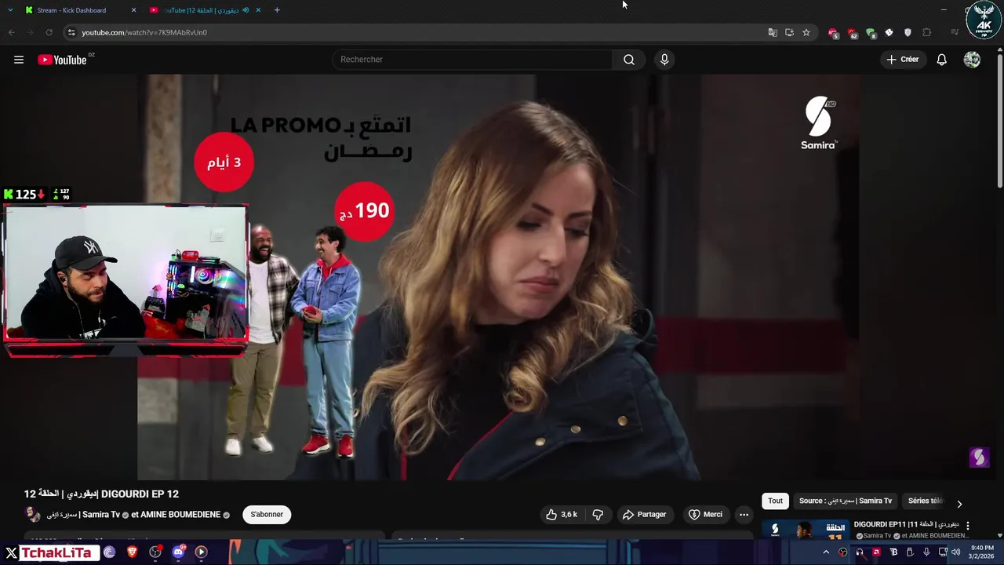Open the tab search dropdown arrow

point(10,10)
